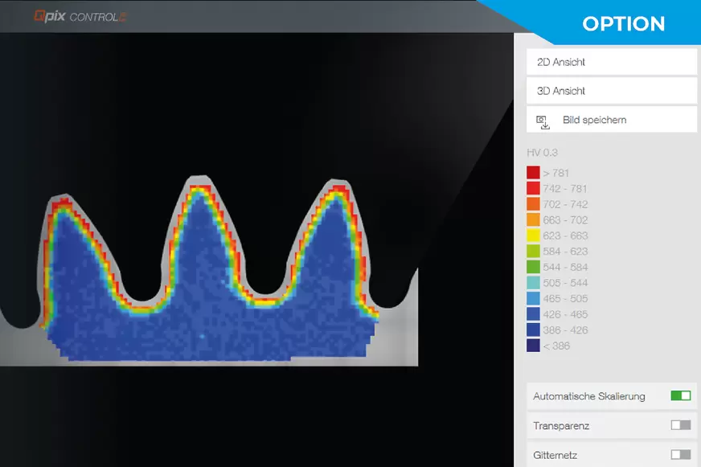Select the 702 - 742 orange swatch
Image resolution: width=701 pixels, height=467 pixels.
[533, 204]
